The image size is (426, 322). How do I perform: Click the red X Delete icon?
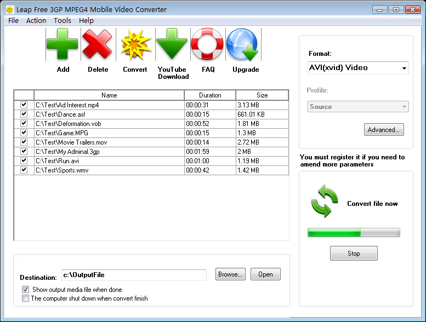coord(97,44)
